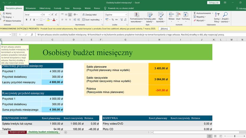The width and height of the screenshot is (246, 138).
Task: Click the insert function fx icon
Action: coord(32,34)
